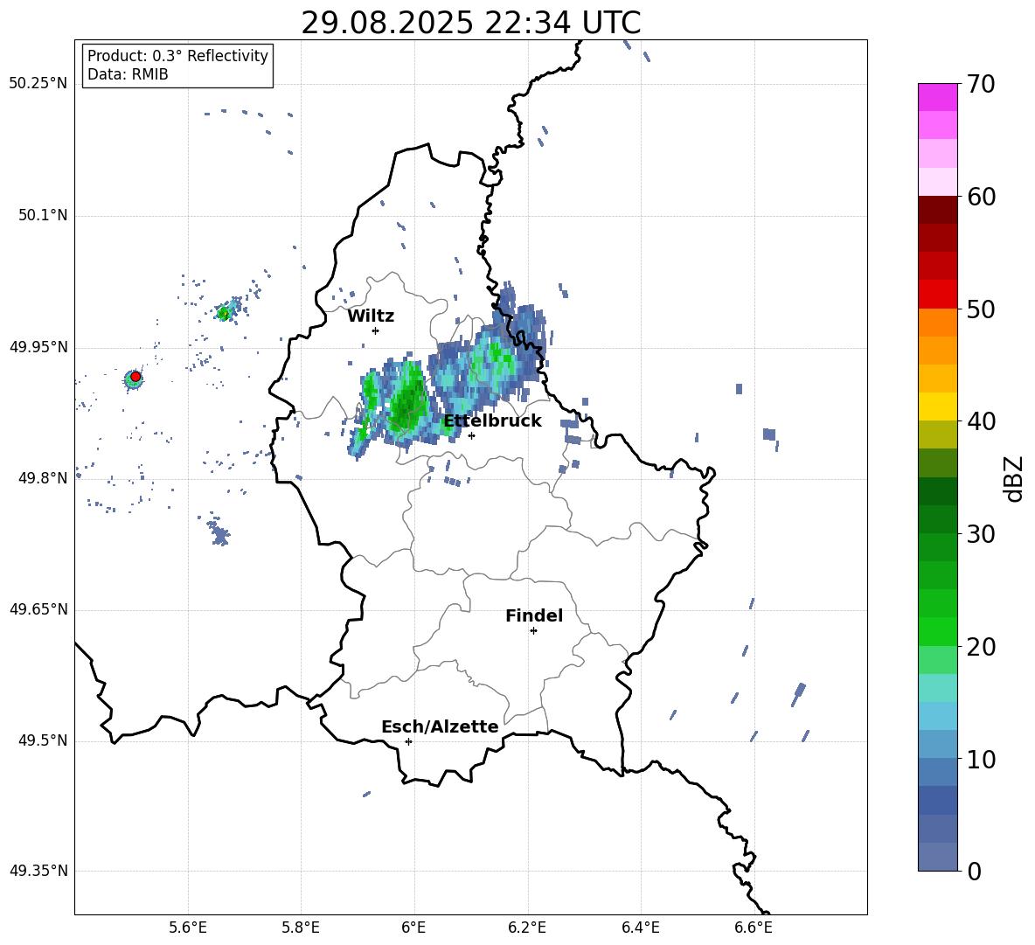This screenshot has width=1035, height=945.
Task: Click the Ettelbruck city label
Action: (x=492, y=421)
